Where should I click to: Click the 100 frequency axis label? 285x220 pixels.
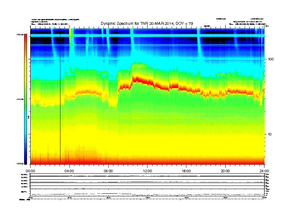pyautogui.click(x=271, y=59)
